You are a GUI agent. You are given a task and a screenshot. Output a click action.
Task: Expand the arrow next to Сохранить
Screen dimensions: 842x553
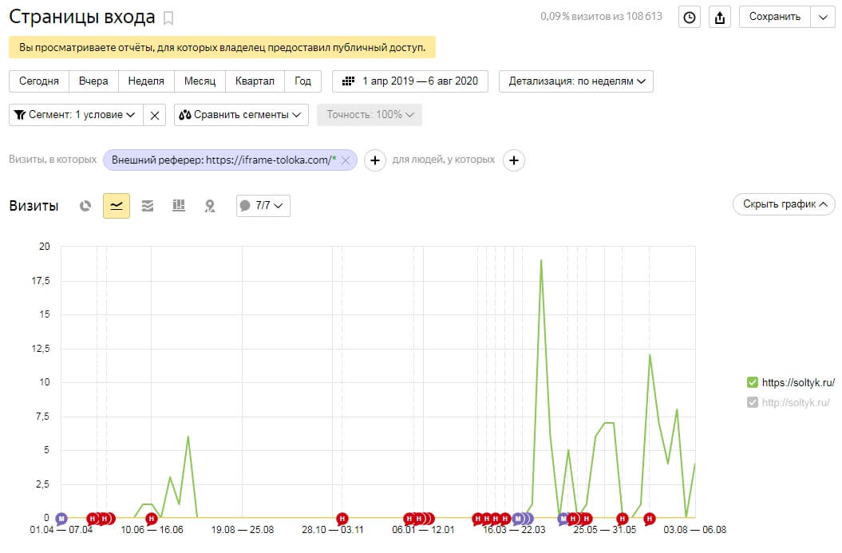pyautogui.click(x=823, y=18)
